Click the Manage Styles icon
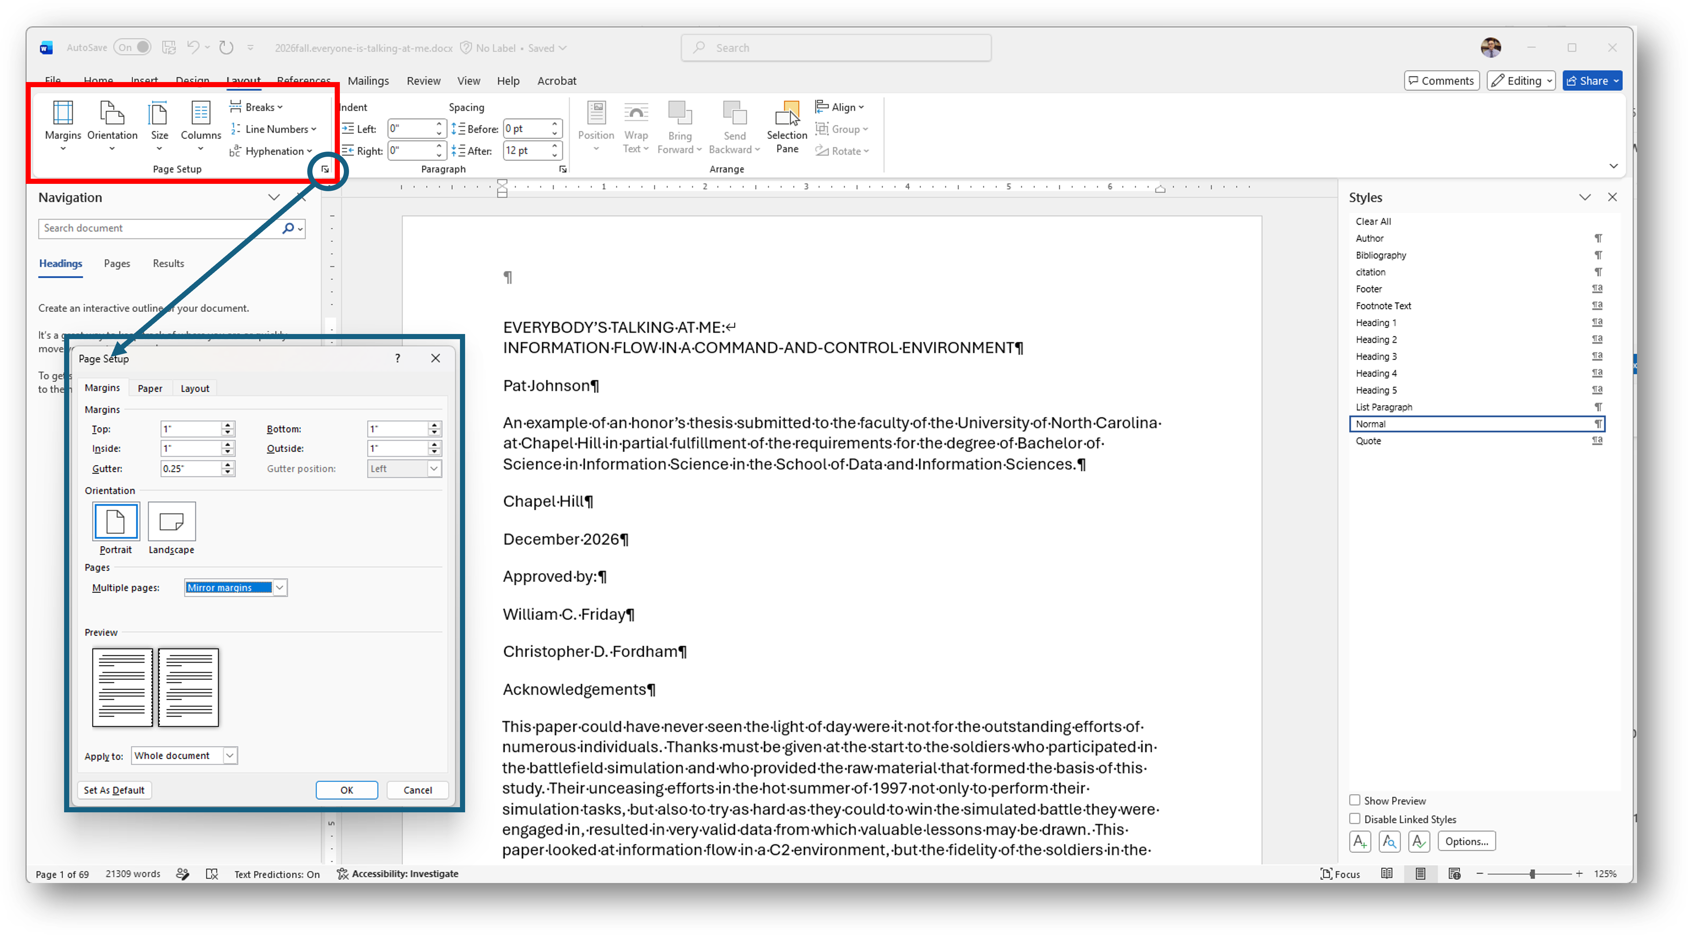Viewport: 1689px width, 935px height. [x=1419, y=841]
